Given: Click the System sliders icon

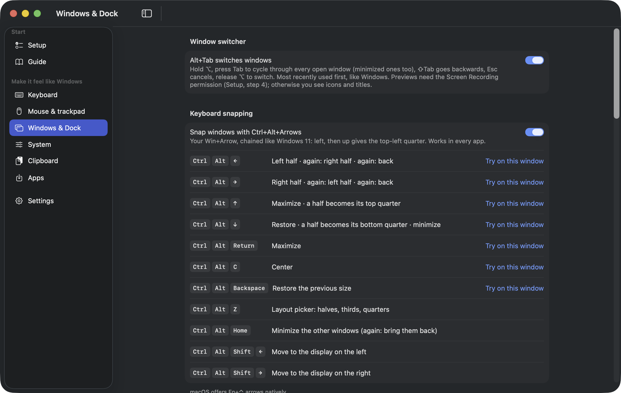Looking at the screenshot, I should [x=19, y=145].
